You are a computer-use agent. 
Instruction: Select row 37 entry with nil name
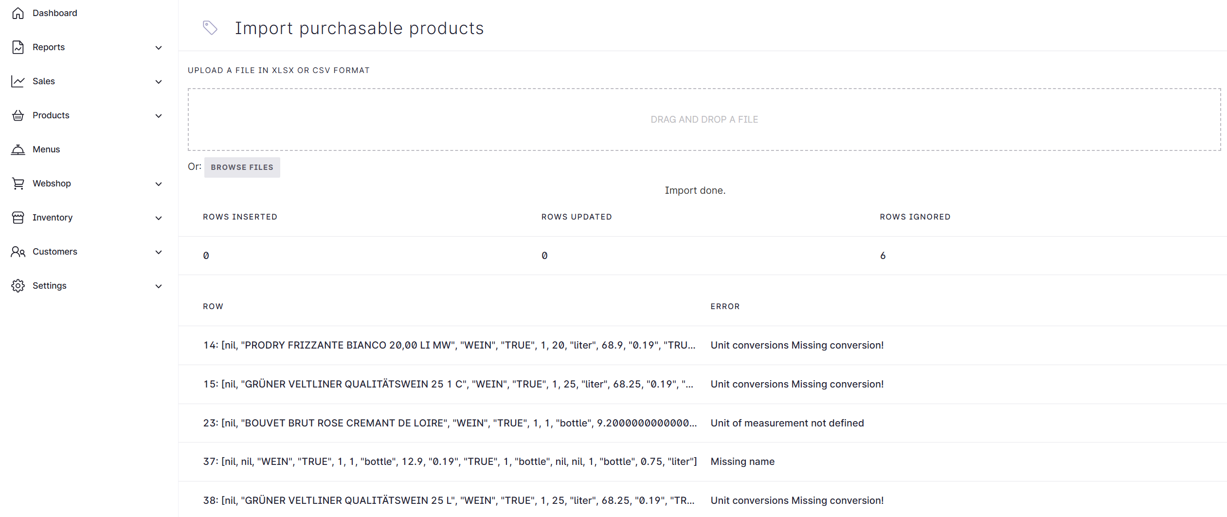450,462
